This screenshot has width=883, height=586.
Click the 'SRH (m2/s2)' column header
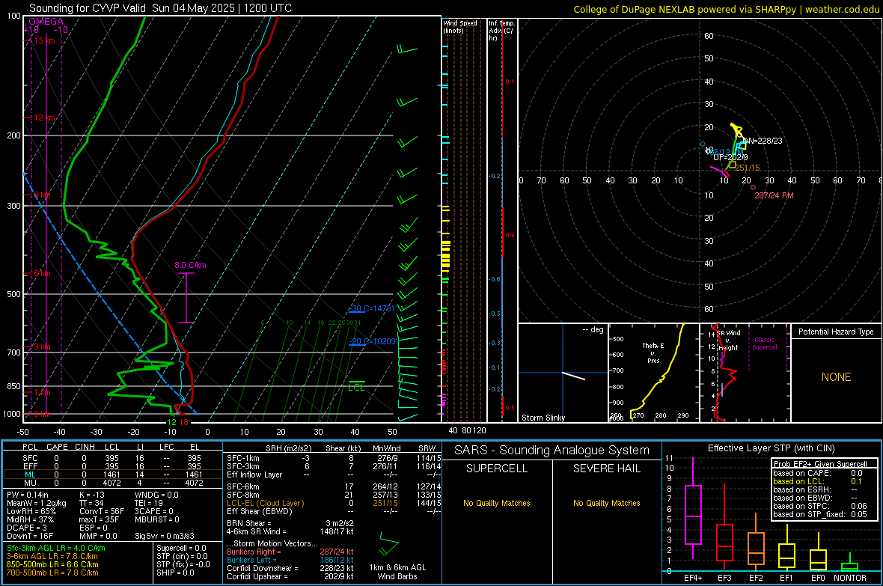tap(288, 448)
